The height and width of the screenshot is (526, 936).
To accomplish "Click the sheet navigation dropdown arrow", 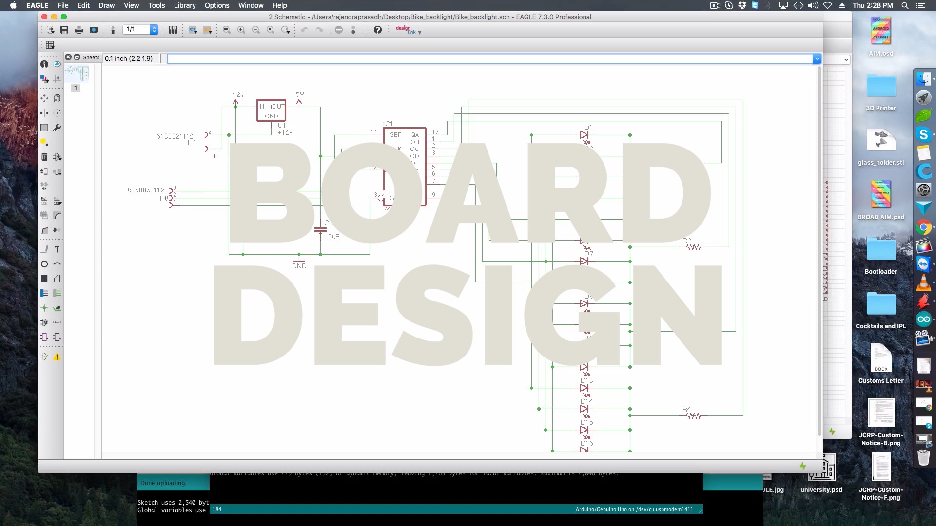I will 154,30.
